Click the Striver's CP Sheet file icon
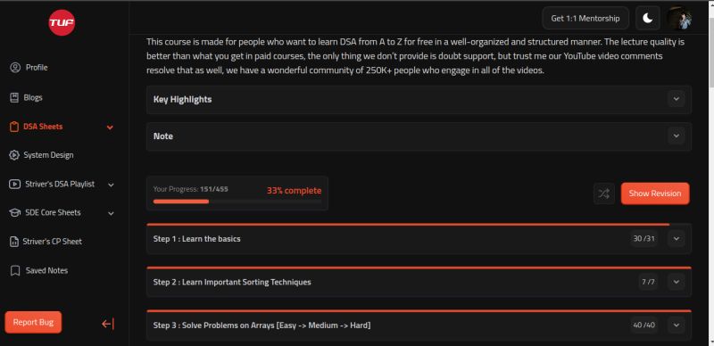 coord(14,242)
